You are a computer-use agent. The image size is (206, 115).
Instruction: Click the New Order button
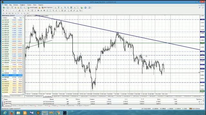[x=33, y=8]
